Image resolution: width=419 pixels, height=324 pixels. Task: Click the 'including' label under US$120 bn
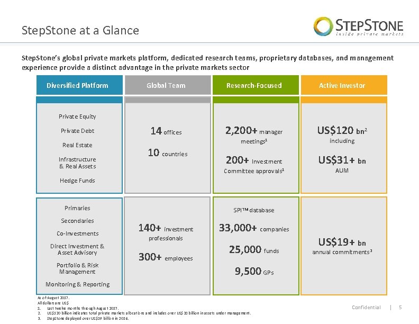[342, 141]
